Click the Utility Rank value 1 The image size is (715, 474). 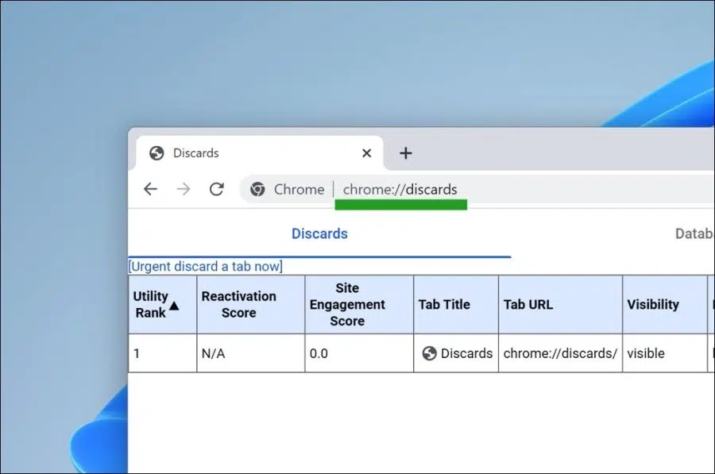[137, 353]
